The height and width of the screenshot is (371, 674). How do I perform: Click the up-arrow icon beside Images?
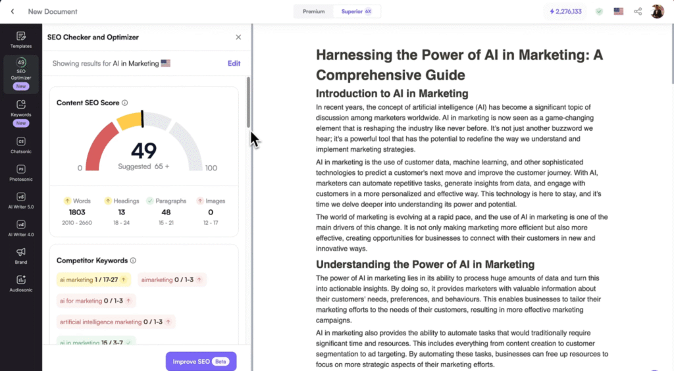[200, 201]
